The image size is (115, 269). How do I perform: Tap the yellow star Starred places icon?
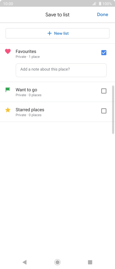click(8, 110)
